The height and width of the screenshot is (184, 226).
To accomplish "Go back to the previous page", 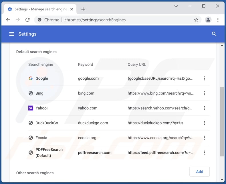I will (8, 20).
